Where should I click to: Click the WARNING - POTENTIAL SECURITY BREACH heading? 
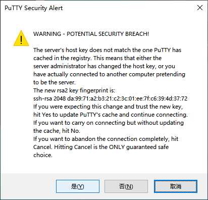[x=91, y=34]
